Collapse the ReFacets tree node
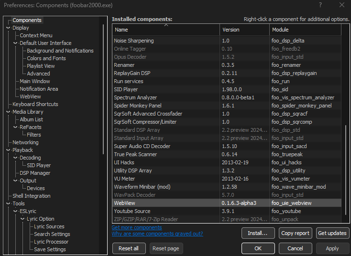 (x=15, y=127)
